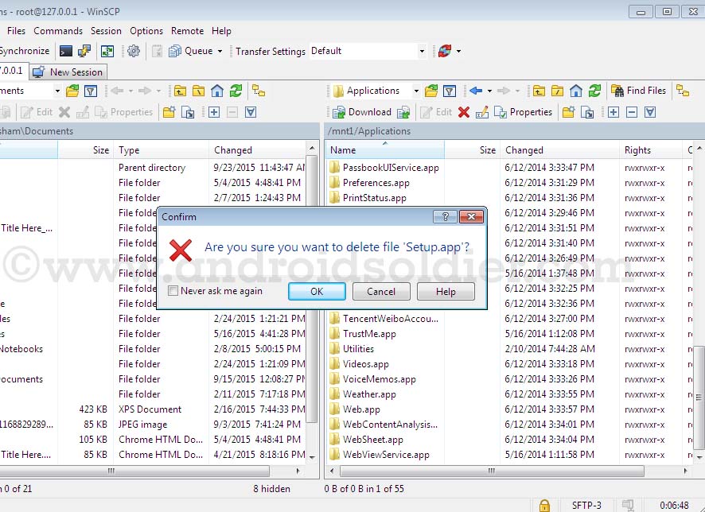Open Transfer Settings Default combo box

(x=368, y=51)
